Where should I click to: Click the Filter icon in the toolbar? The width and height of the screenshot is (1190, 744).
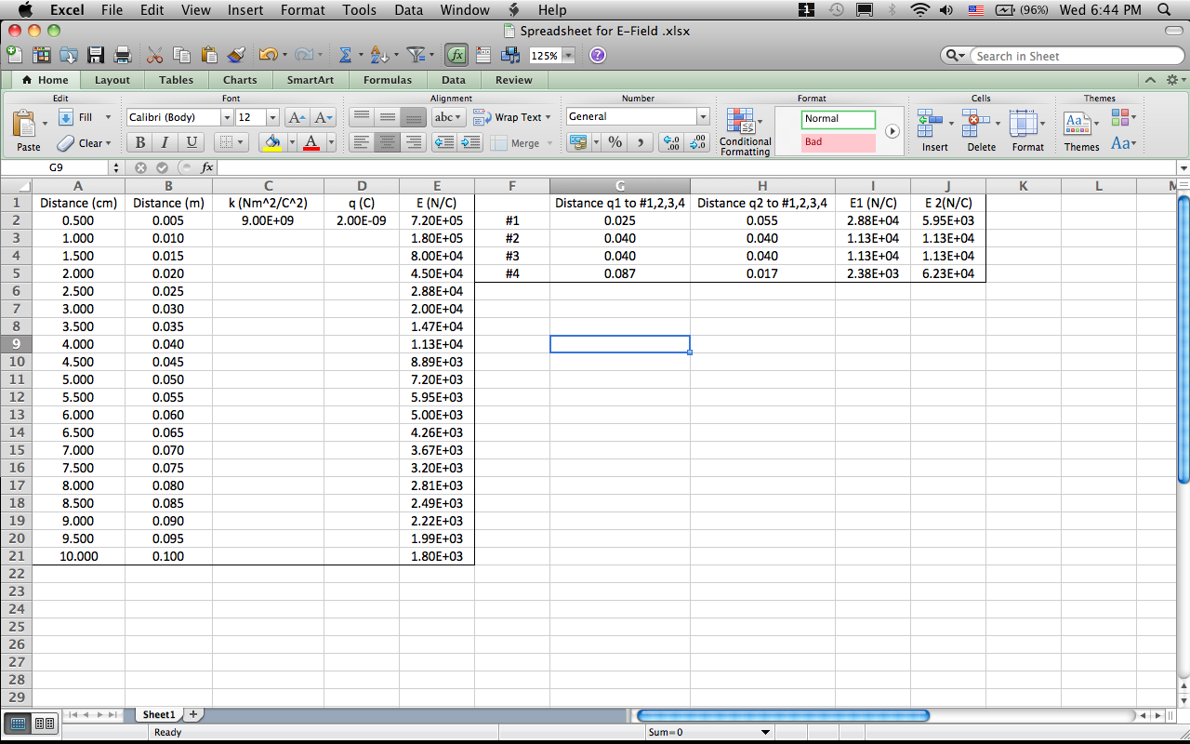(x=416, y=54)
